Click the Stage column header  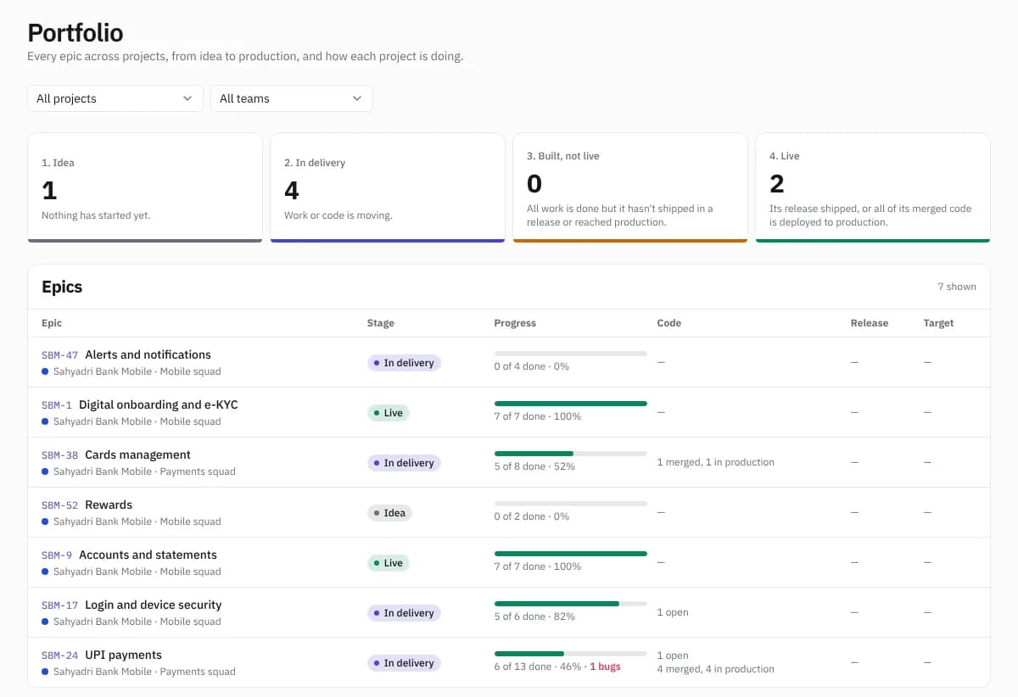(x=381, y=323)
